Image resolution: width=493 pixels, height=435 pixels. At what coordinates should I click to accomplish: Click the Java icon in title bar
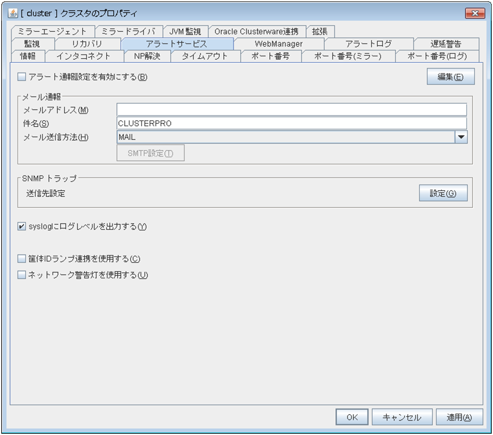click(13, 12)
